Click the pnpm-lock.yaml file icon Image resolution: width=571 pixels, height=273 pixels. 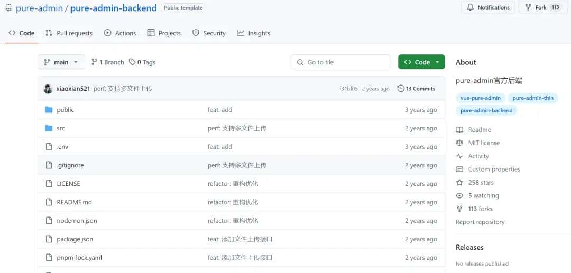(49, 258)
